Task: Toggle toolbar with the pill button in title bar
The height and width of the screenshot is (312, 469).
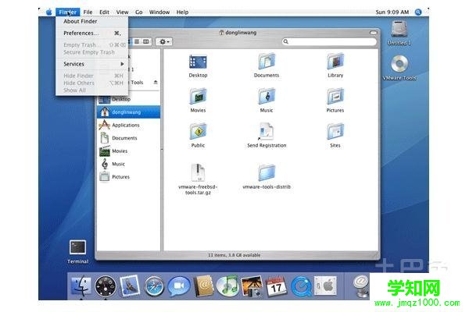Action: [373, 33]
